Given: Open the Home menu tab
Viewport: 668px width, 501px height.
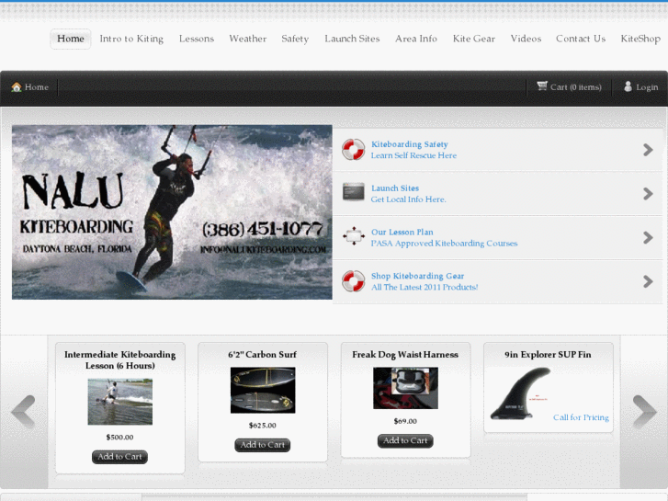Looking at the screenshot, I should point(71,39).
